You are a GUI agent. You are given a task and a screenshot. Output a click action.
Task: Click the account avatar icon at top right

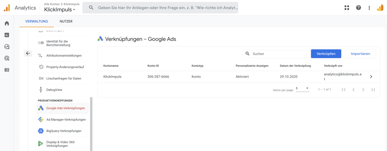tap(380, 8)
